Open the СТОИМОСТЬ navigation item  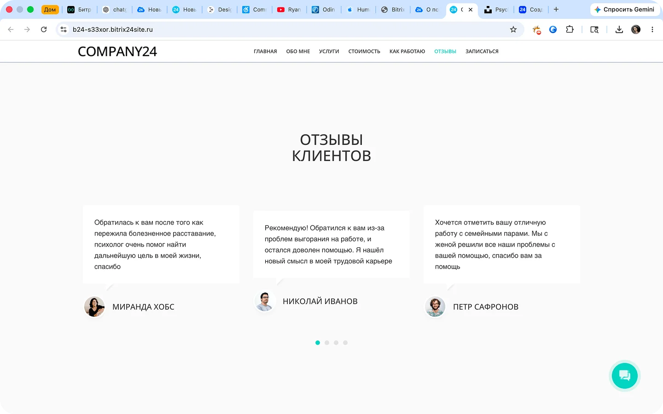click(364, 52)
